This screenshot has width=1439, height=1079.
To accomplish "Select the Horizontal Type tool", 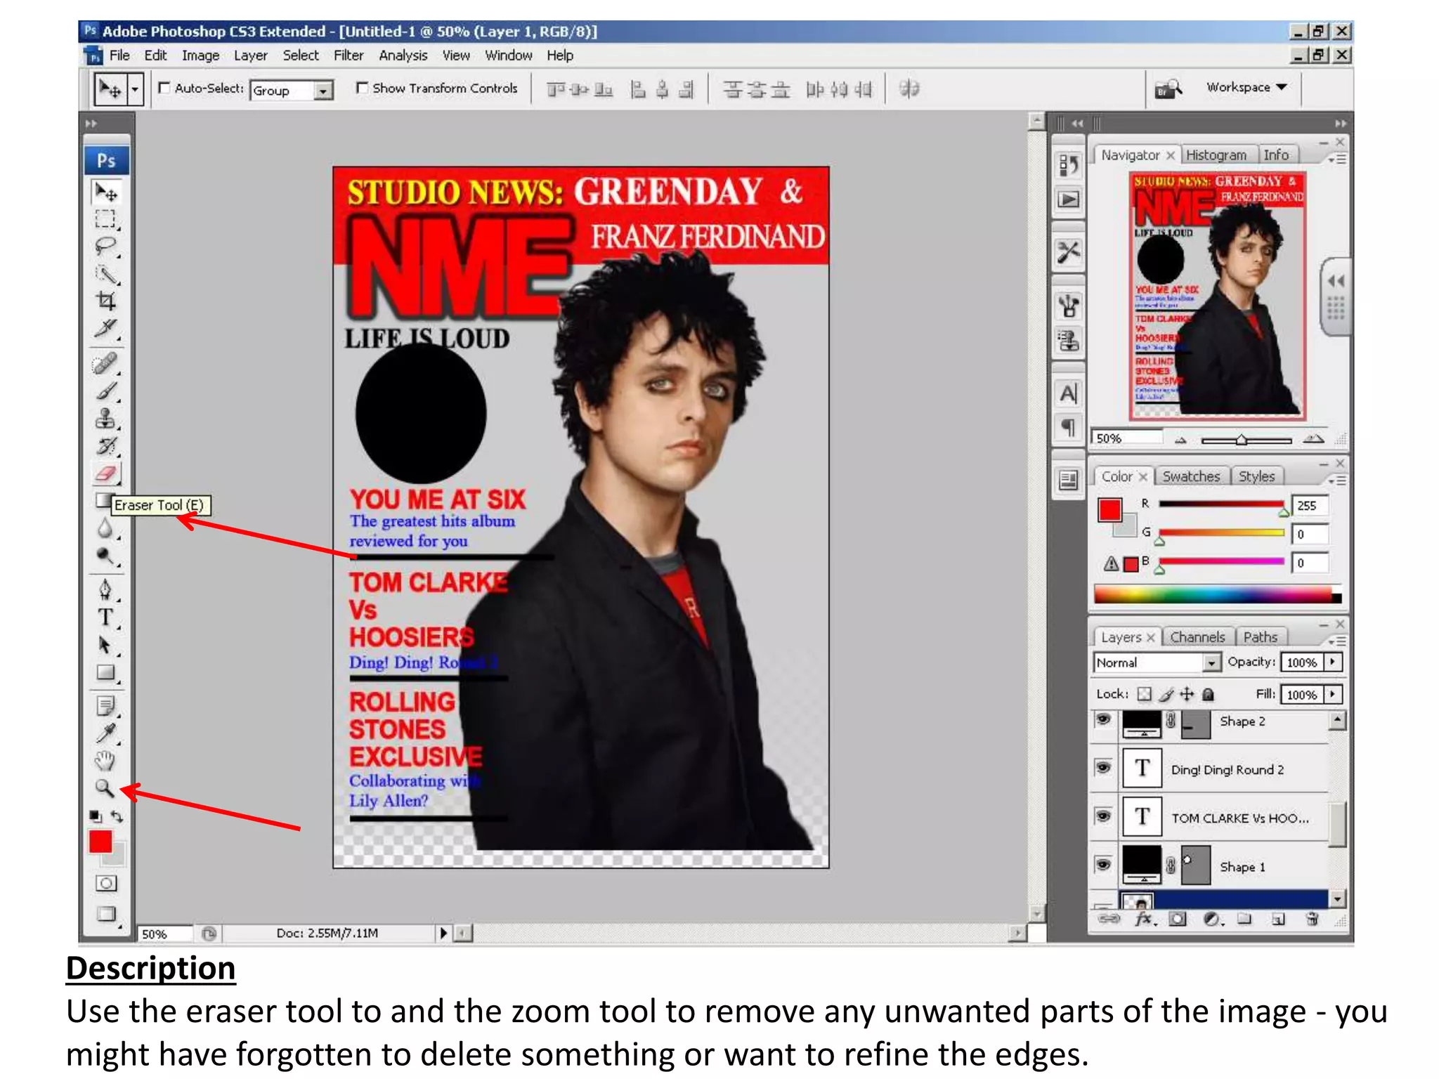I will click(x=105, y=617).
